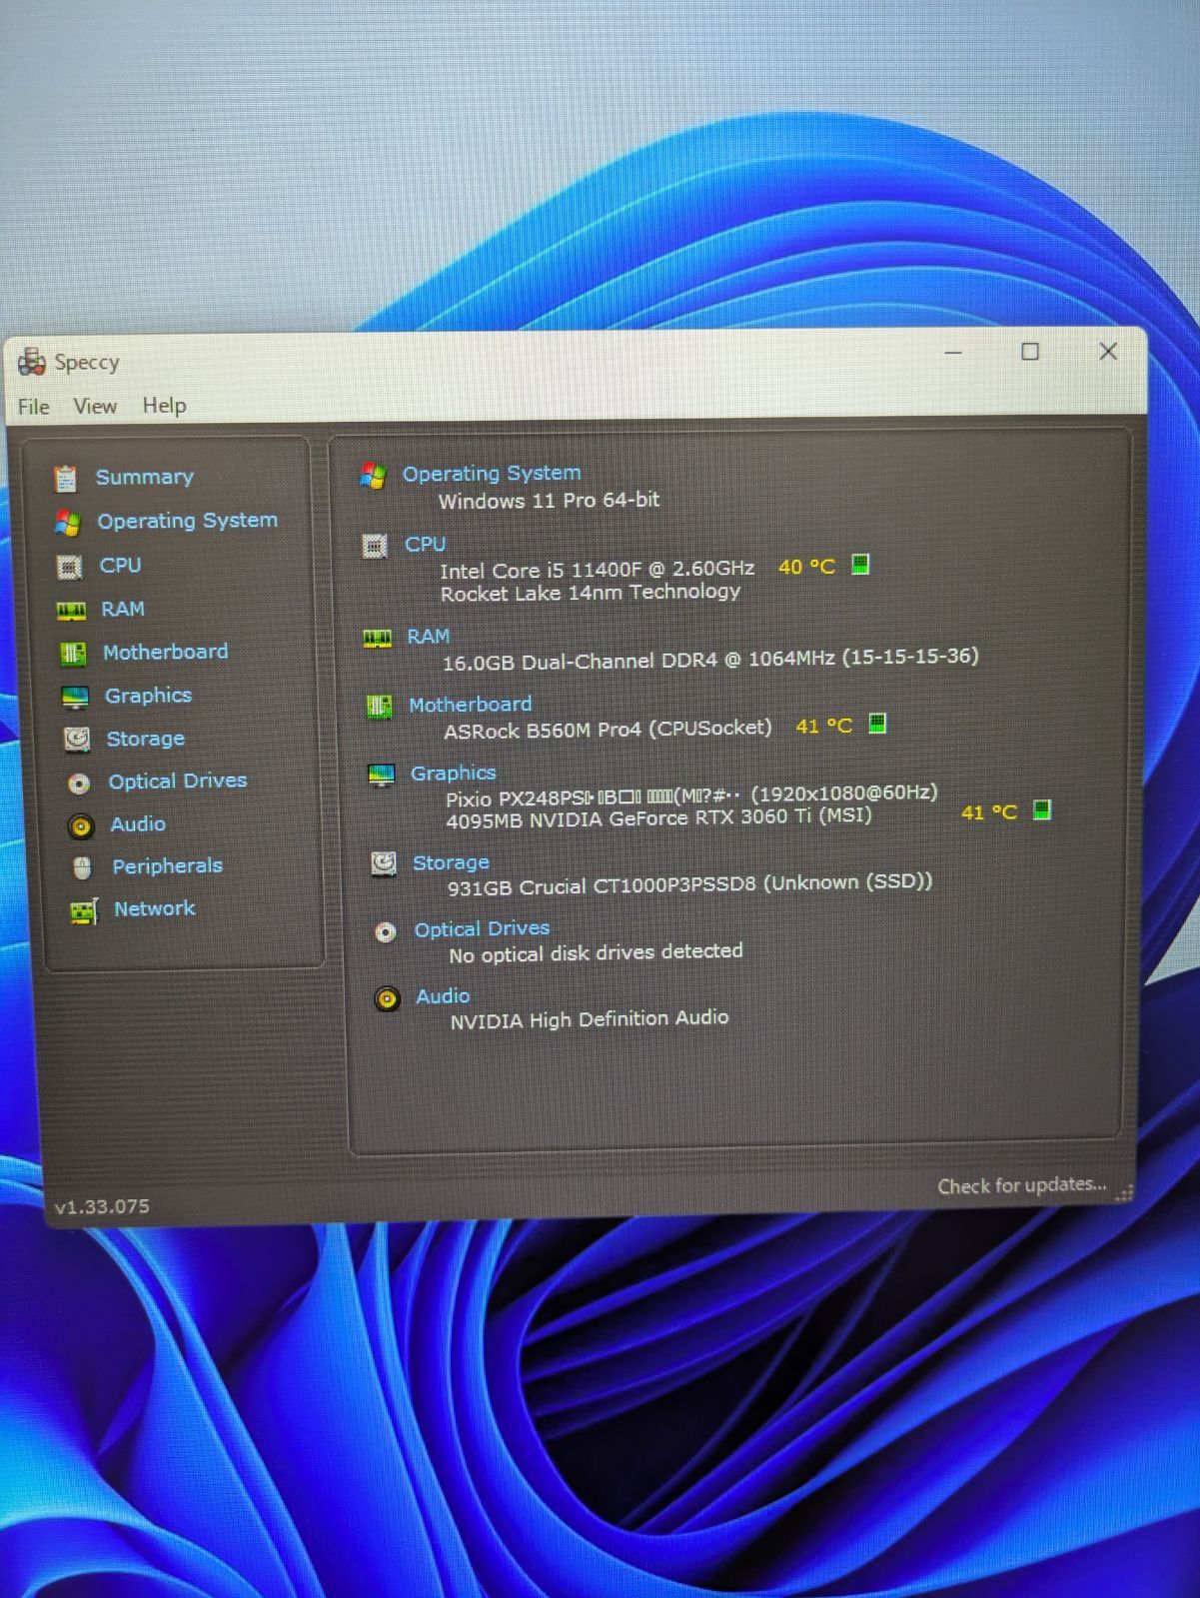Minimize the Speccy window

(x=953, y=352)
